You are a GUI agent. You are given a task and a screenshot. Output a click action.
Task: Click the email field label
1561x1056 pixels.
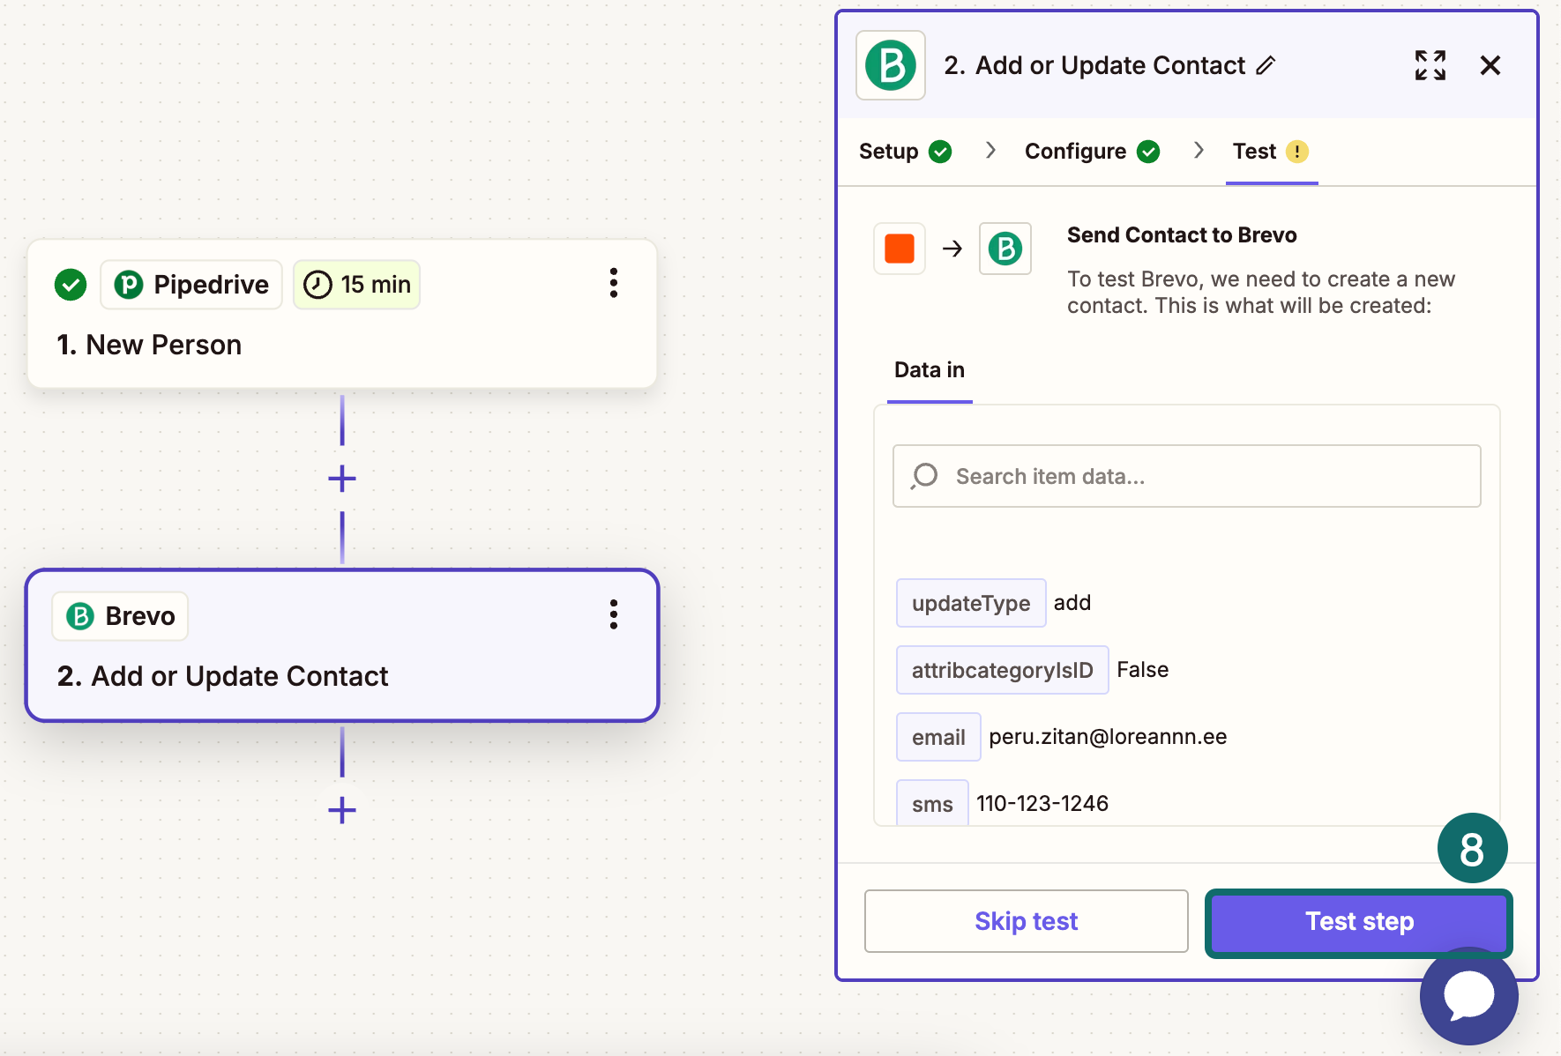(938, 737)
